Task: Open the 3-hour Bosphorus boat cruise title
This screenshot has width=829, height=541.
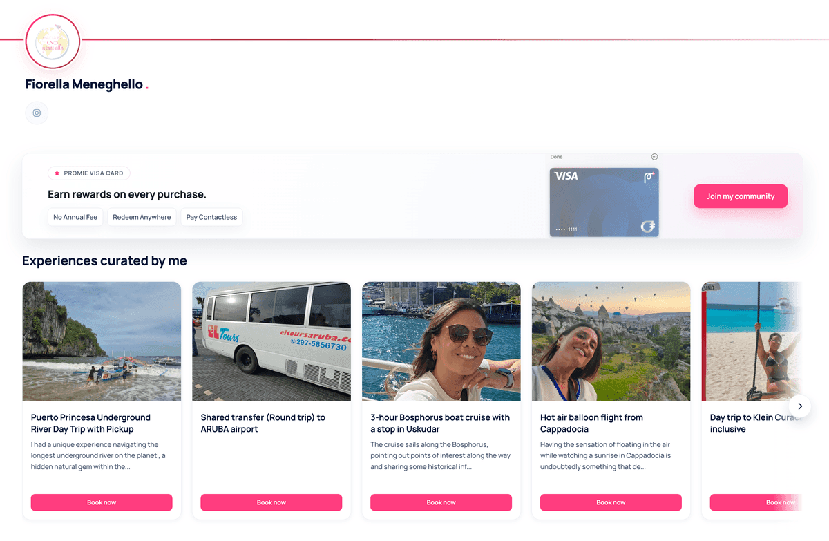Action: tap(440, 423)
